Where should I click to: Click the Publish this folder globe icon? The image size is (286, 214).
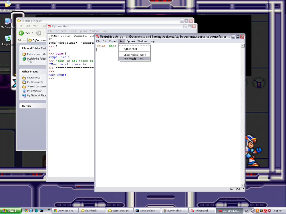click(24, 59)
